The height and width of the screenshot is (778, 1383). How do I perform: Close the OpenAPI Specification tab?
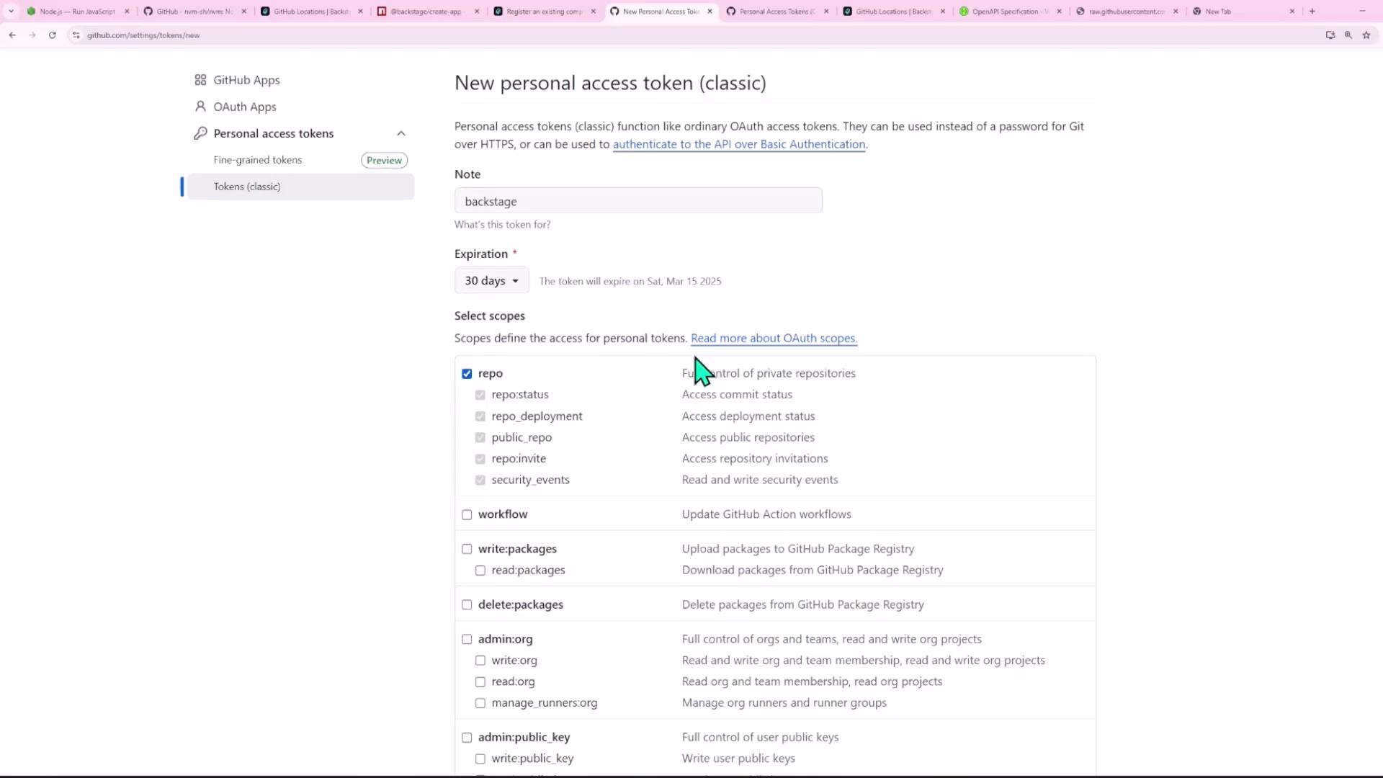1060,12
